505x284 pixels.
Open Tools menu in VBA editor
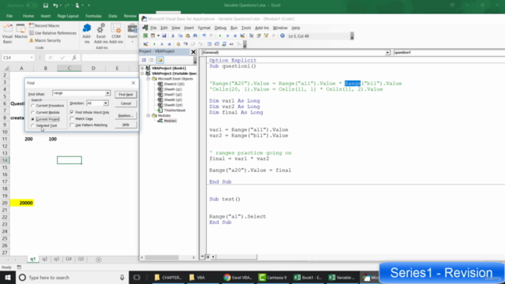(246, 28)
